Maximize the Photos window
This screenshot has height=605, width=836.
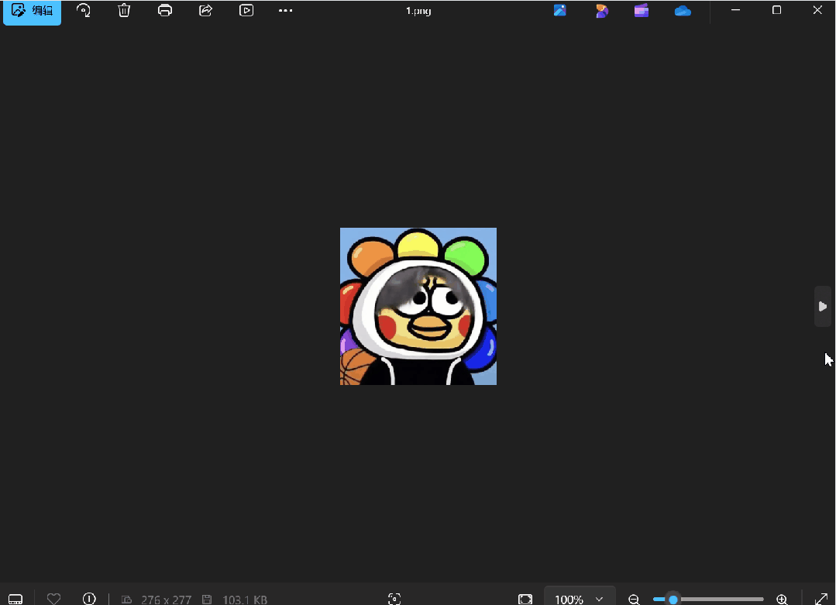click(776, 10)
